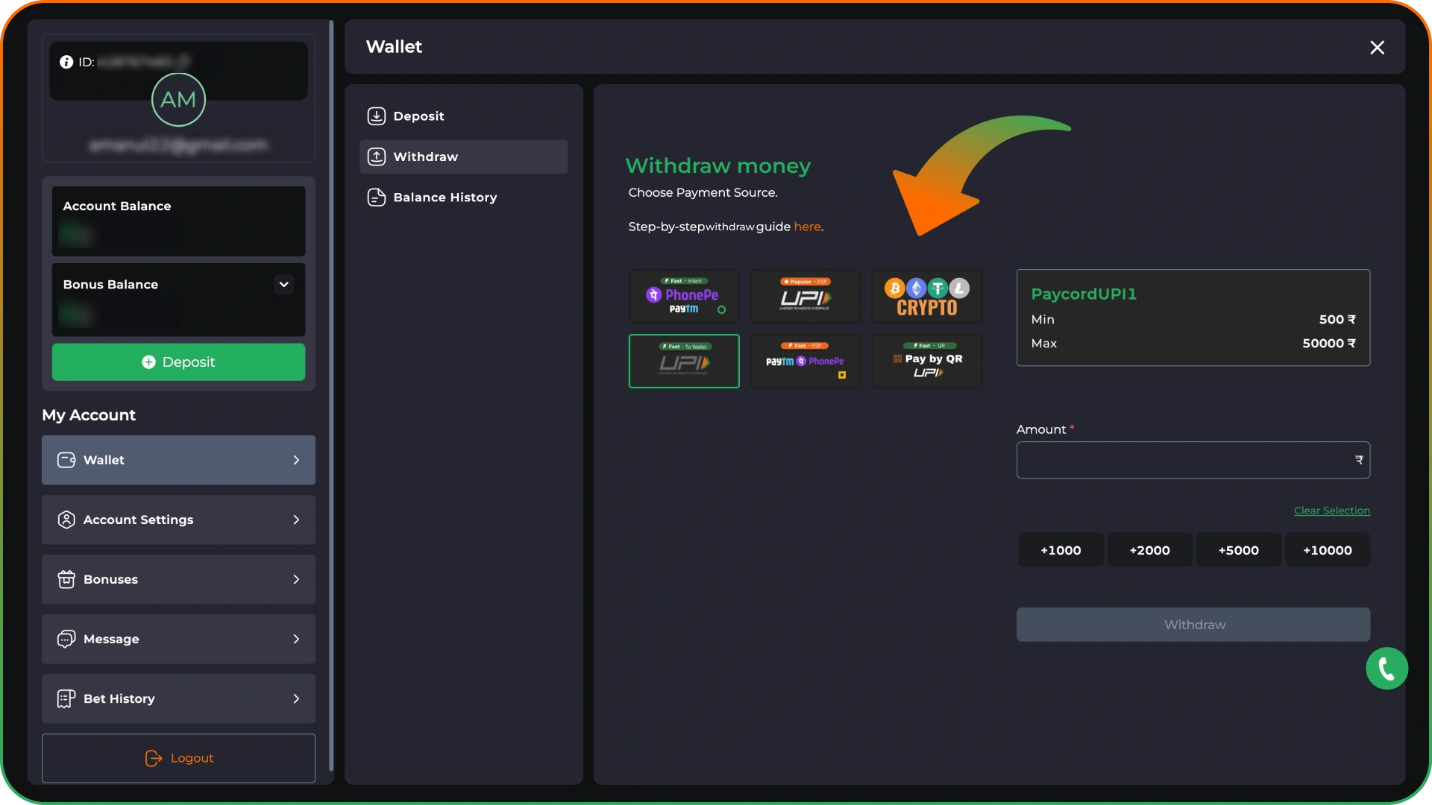Viewport: 1432px width, 805px height.
Task: Select Paytm PhonePe Fast P2P payment method
Action: (x=805, y=361)
